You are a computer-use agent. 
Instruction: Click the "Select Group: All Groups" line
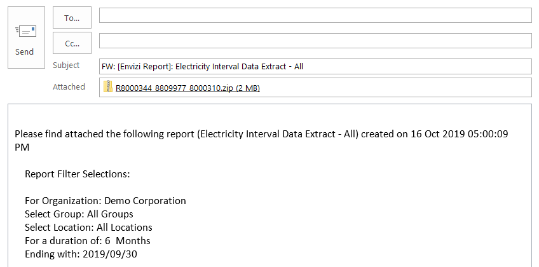click(x=79, y=214)
